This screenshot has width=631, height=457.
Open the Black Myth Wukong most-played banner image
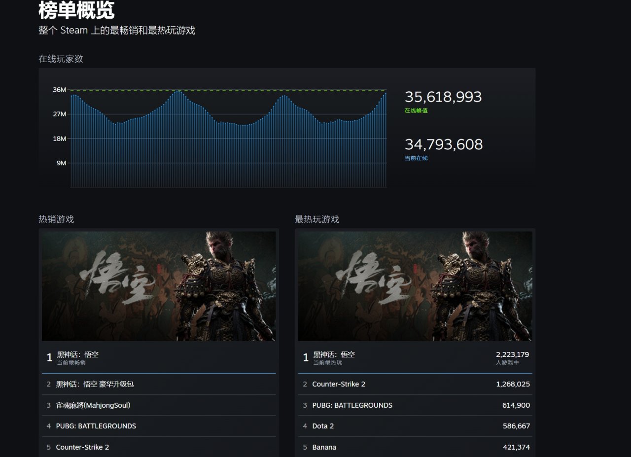[x=415, y=286]
